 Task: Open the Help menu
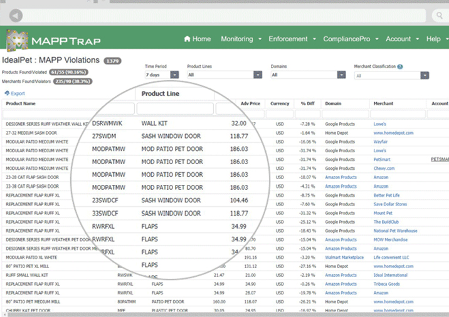tap(433, 39)
